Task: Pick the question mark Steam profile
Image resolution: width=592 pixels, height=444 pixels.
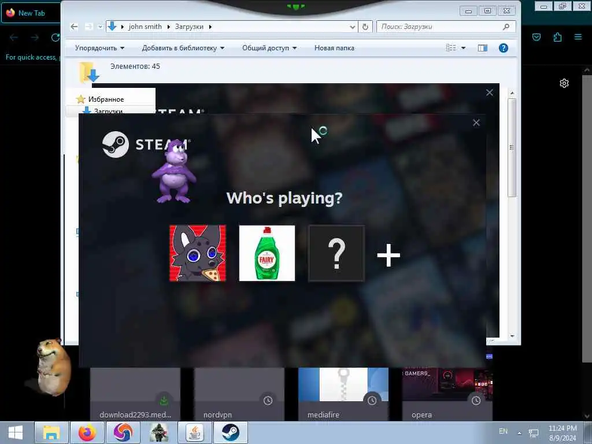Action: pyautogui.click(x=336, y=253)
